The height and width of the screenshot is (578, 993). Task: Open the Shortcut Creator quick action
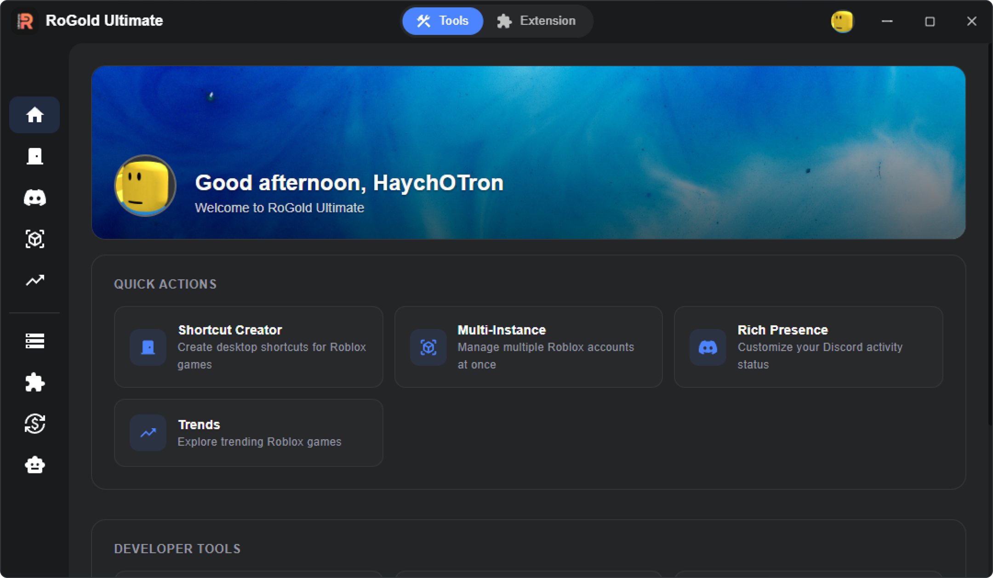point(248,347)
